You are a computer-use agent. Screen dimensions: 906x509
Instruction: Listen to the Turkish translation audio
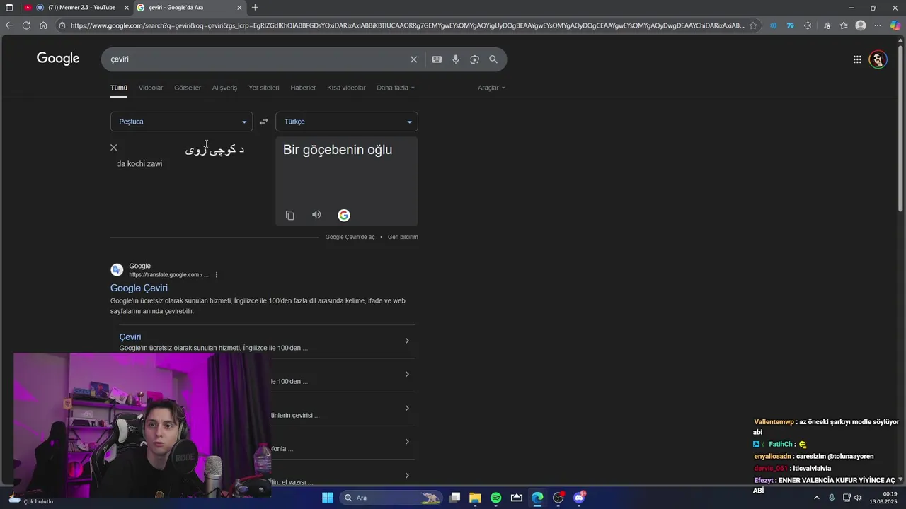click(x=316, y=215)
